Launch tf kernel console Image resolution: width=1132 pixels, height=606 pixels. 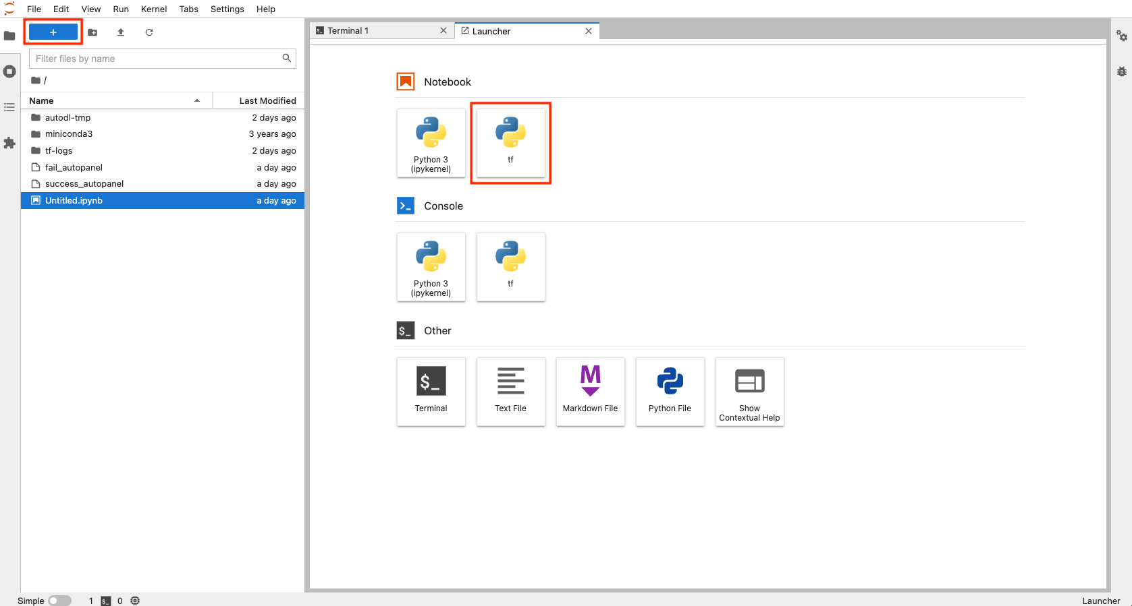(x=510, y=267)
